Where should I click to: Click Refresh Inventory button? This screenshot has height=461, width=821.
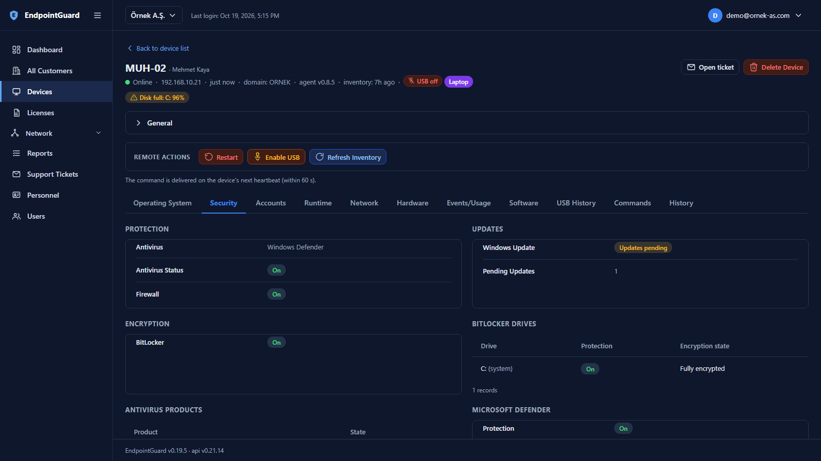(348, 157)
